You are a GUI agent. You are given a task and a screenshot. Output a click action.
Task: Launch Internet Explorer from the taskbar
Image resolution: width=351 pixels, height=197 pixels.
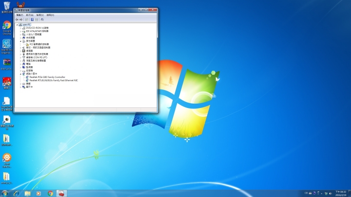coord(17,193)
